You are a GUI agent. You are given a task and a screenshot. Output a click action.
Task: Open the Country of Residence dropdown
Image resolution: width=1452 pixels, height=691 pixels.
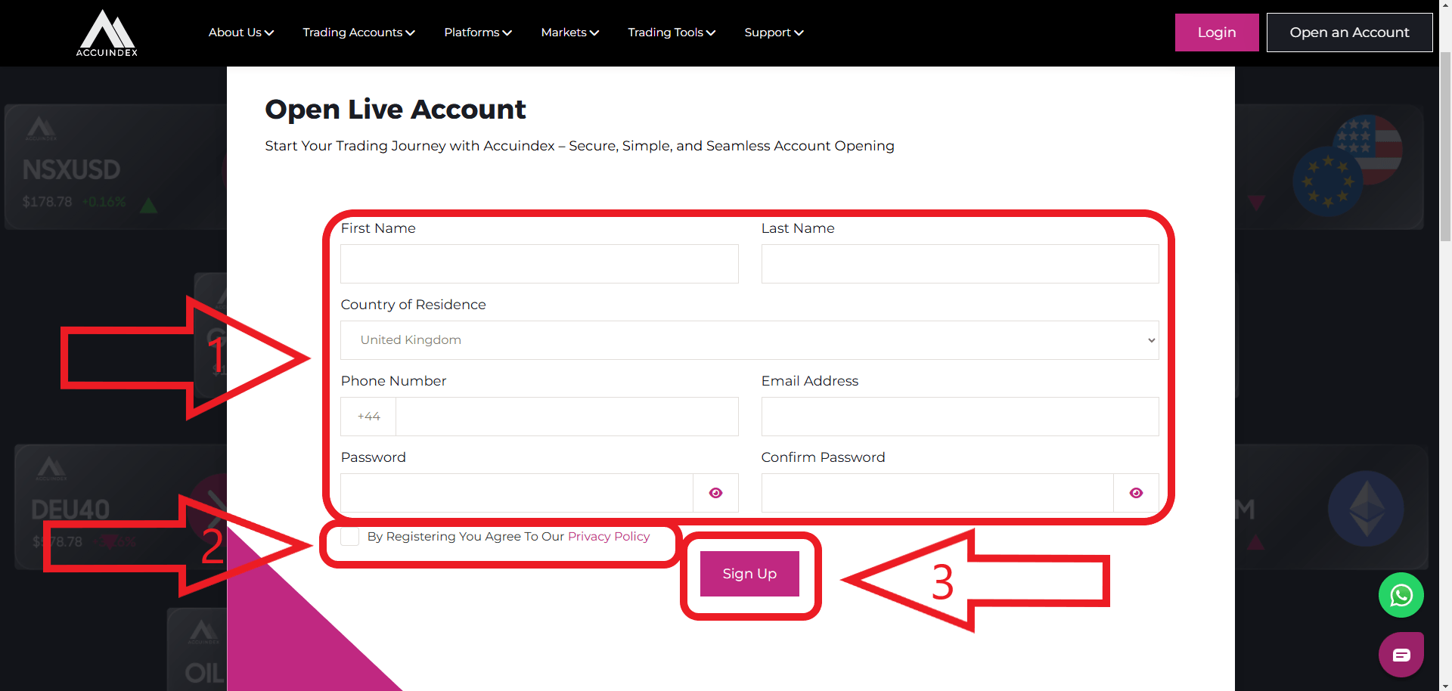click(x=749, y=340)
